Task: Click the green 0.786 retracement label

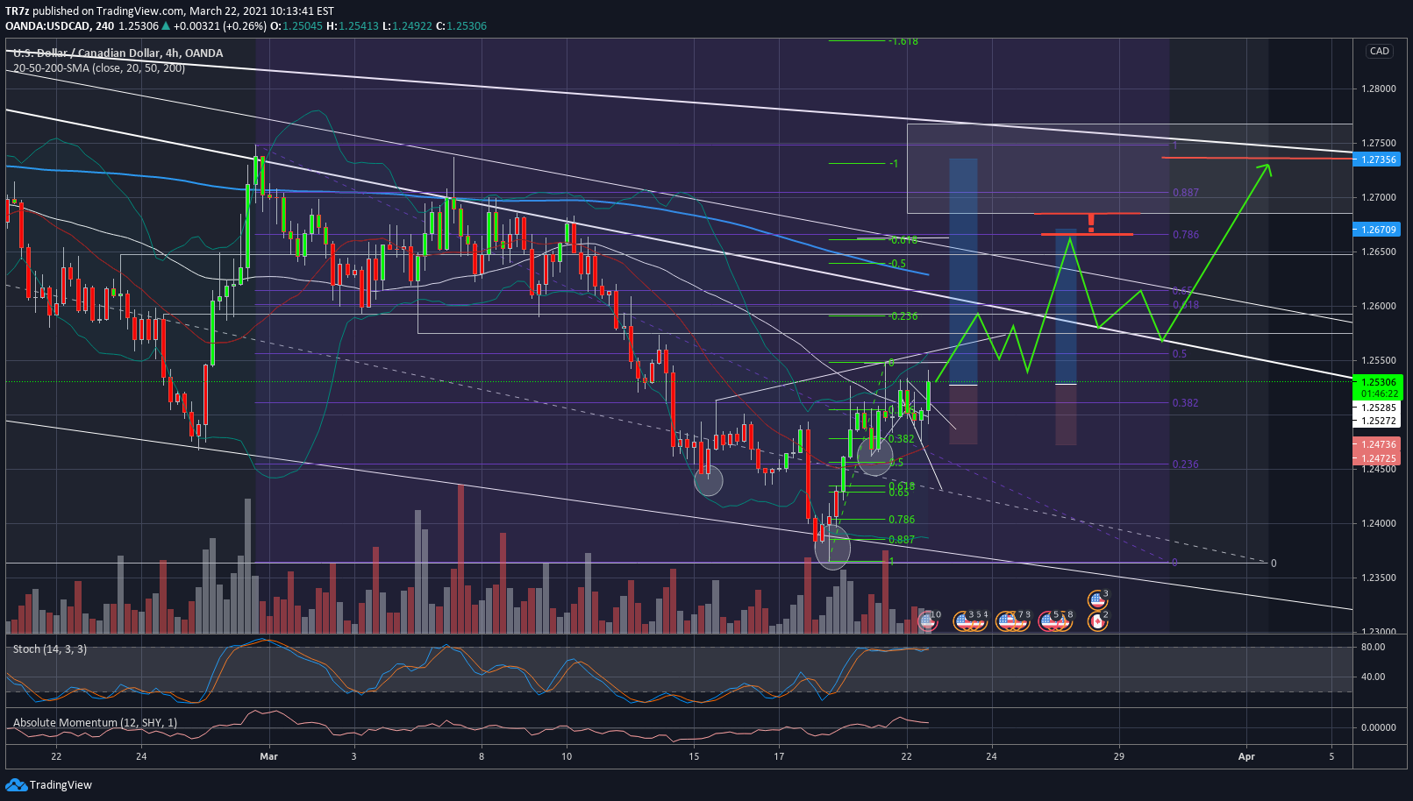Action: pos(902,520)
